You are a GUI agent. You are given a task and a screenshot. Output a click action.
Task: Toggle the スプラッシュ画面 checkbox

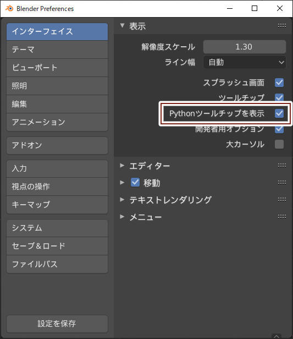279,83
